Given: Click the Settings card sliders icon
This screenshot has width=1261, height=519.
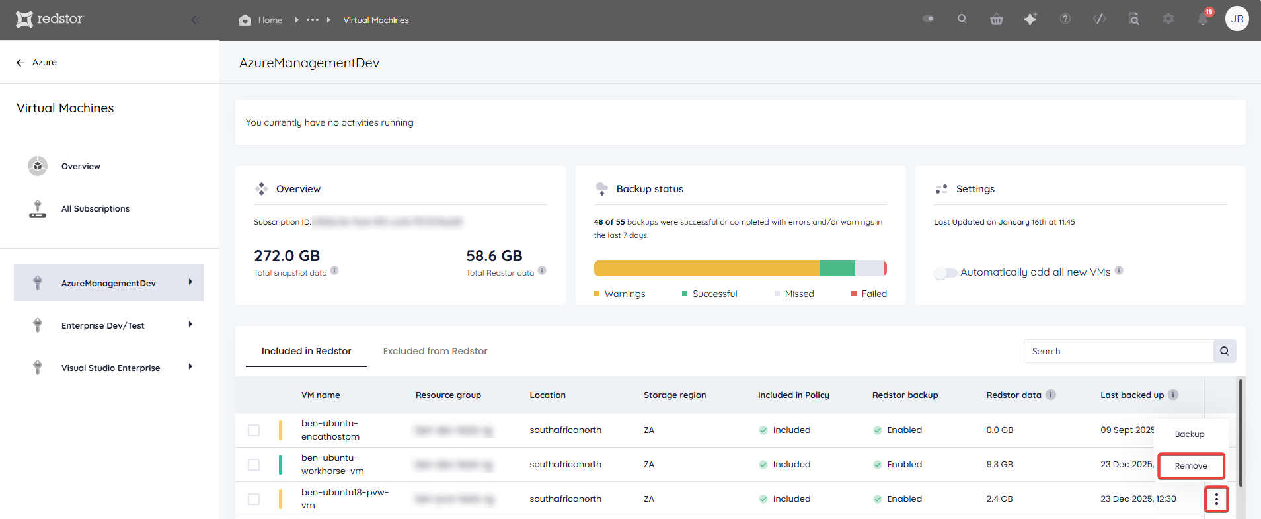Looking at the screenshot, I should (942, 189).
